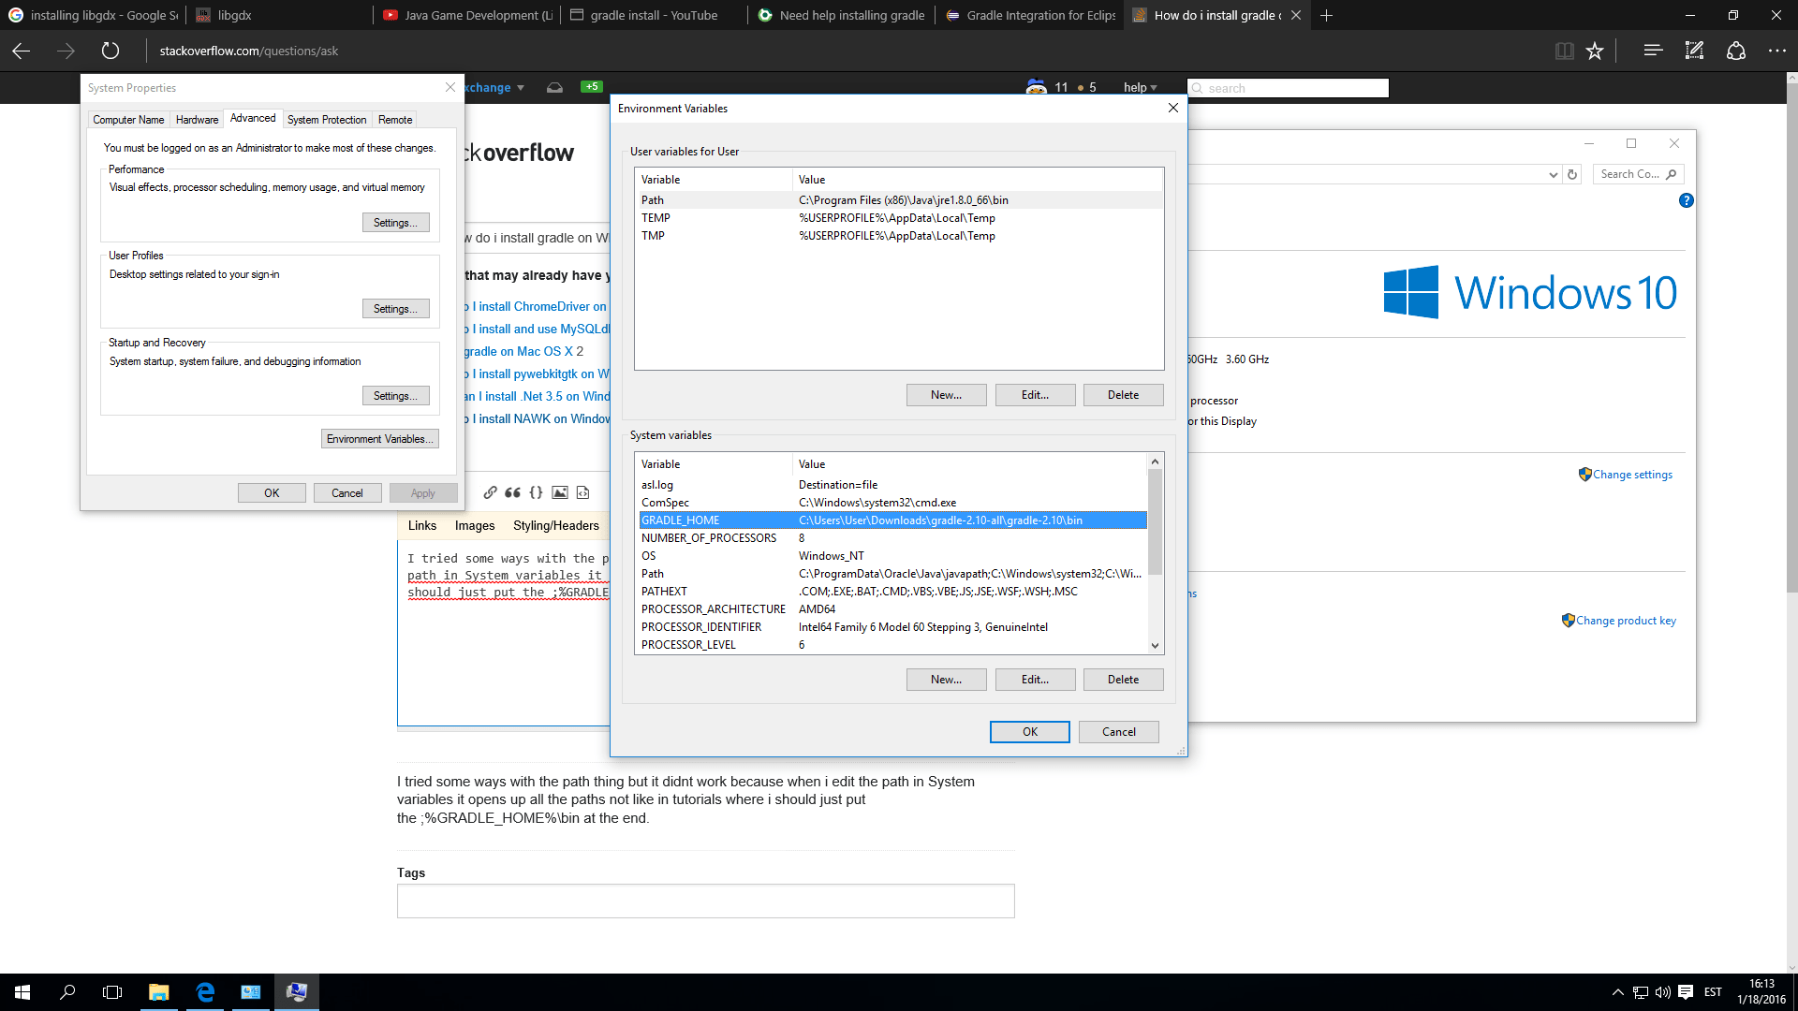Share the page using the share icon
The height and width of the screenshot is (1011, 1798).
tap(1737, 51)
